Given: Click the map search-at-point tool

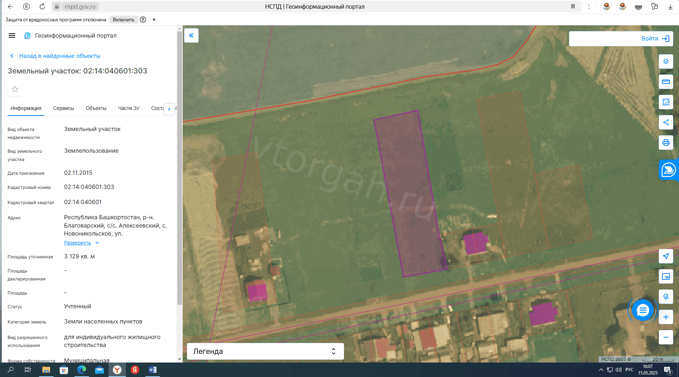Looking at the screenshot, I should 666,297.
